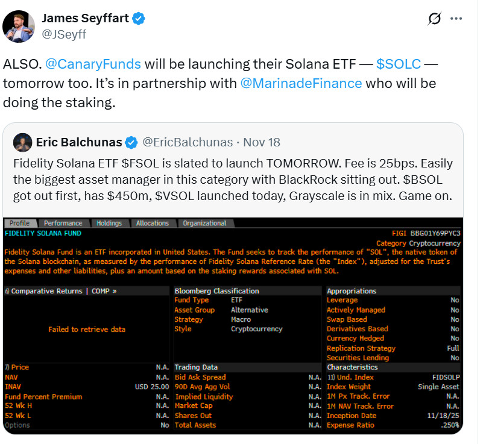
Task: Click the Nov 18 timestamp
Action: point(260,143)
